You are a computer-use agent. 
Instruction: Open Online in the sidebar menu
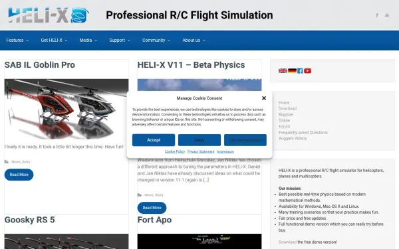pyautogui.click(x=284, y=120)
